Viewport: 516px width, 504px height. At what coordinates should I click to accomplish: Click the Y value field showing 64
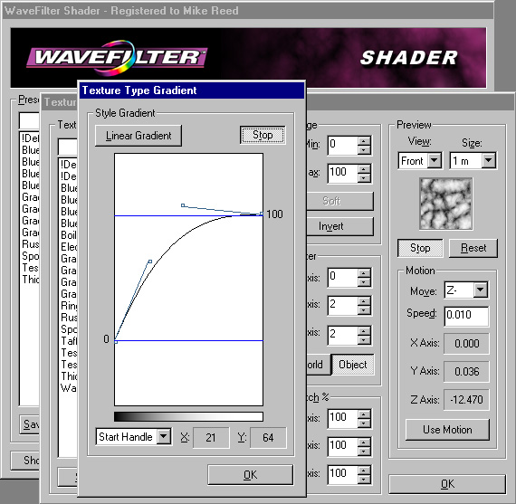coord(268,438)
